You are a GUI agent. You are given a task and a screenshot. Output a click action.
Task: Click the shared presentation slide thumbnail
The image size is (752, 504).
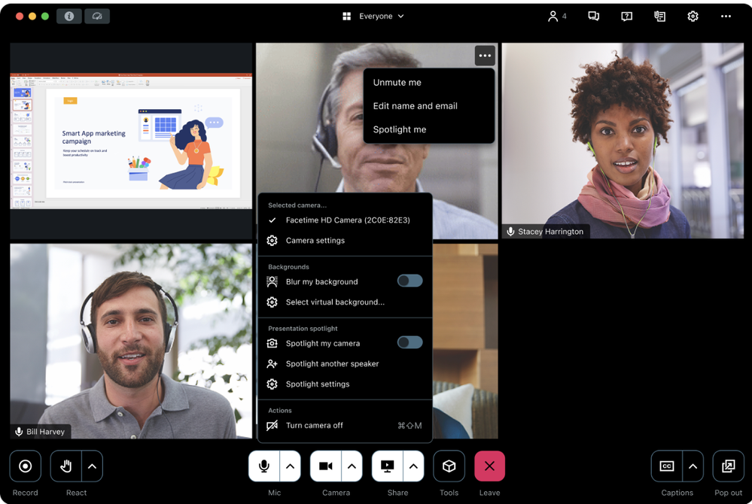click(131, 141)
